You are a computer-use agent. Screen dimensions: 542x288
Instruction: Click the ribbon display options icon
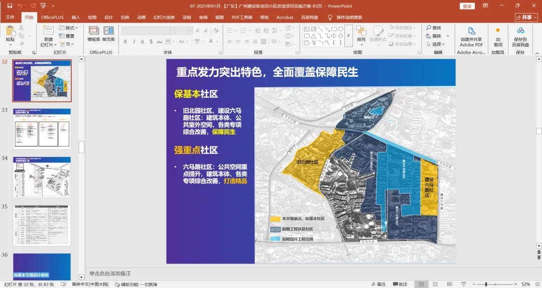coord(486,6)
